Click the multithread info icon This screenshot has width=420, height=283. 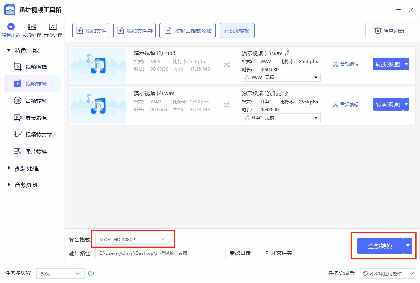click(x=91, y=274)
